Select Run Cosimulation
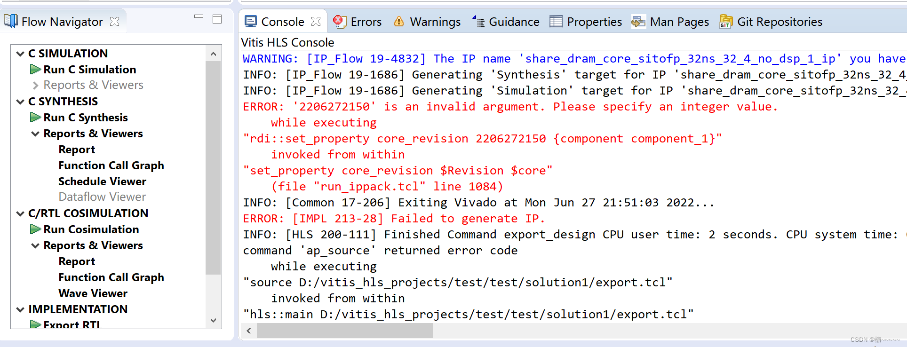907x347 pixels. [91, 229]
